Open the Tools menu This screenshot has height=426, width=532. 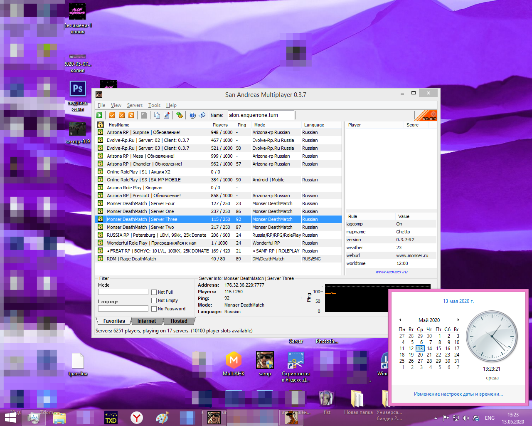coord(154,105)
